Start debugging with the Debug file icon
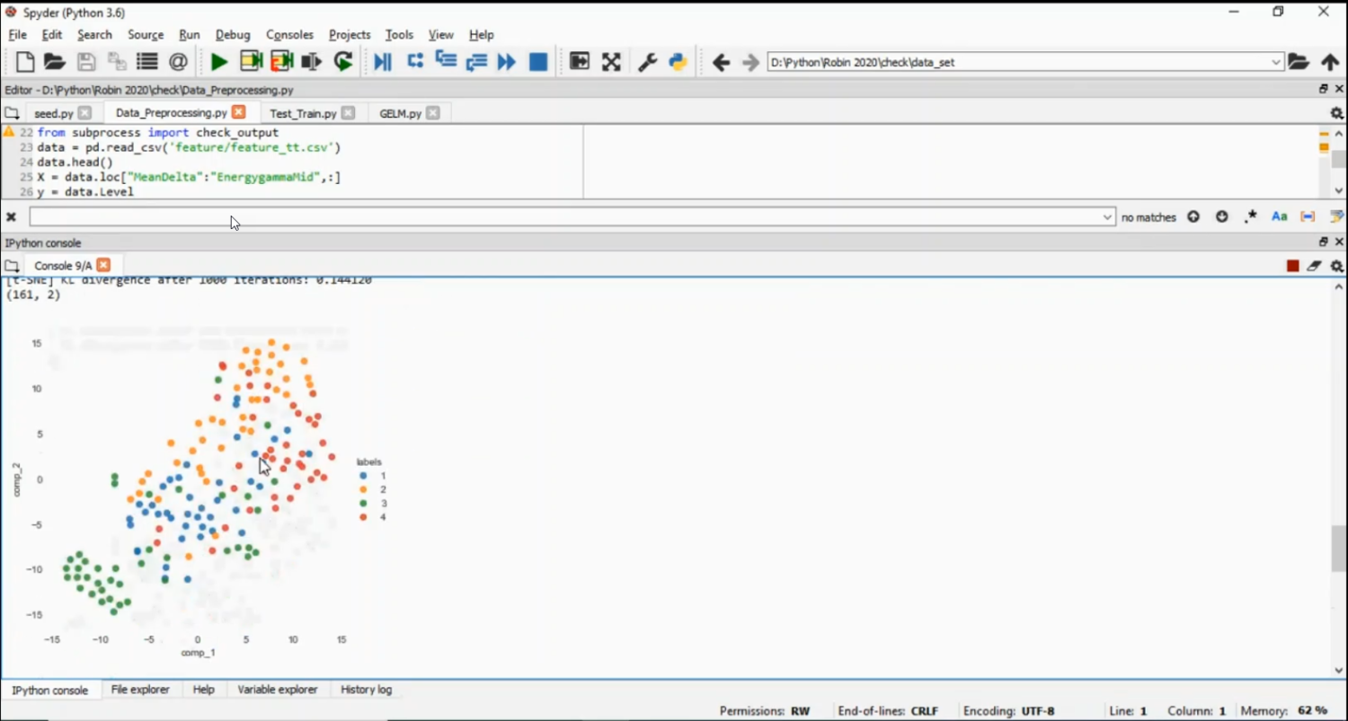 [382, 62]
